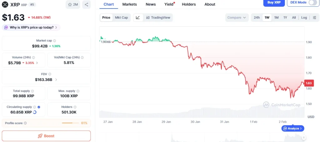
Task: Switch to the line chart view icon
Action: 138,18
